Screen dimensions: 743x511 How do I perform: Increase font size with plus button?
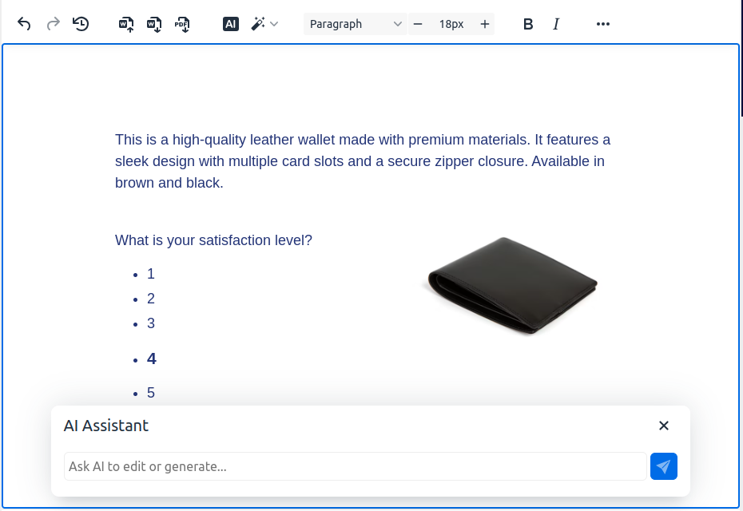(x=484, y=24)
